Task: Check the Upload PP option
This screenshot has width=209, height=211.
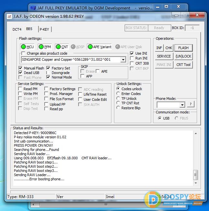Action: click(x=46, y=104)
